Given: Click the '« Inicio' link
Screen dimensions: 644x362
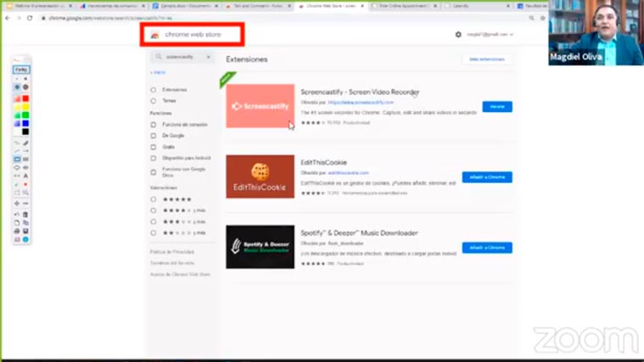Looking at the screenshot, I should [158, 72].
